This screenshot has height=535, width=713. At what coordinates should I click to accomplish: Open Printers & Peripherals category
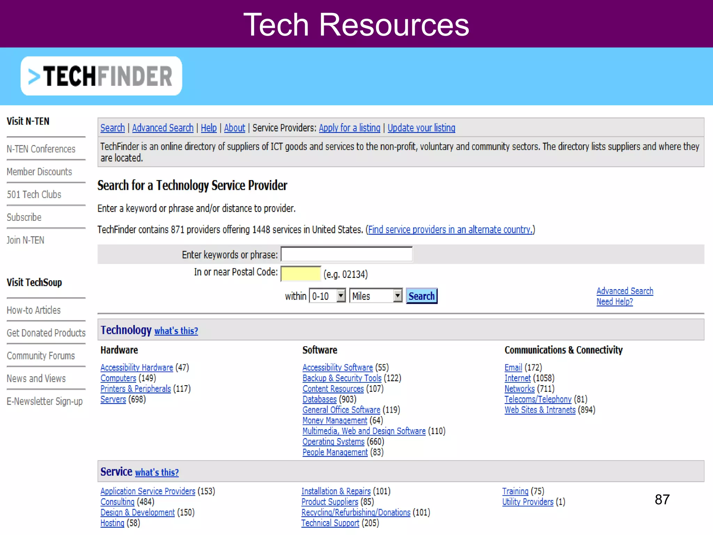click(135, 389)
